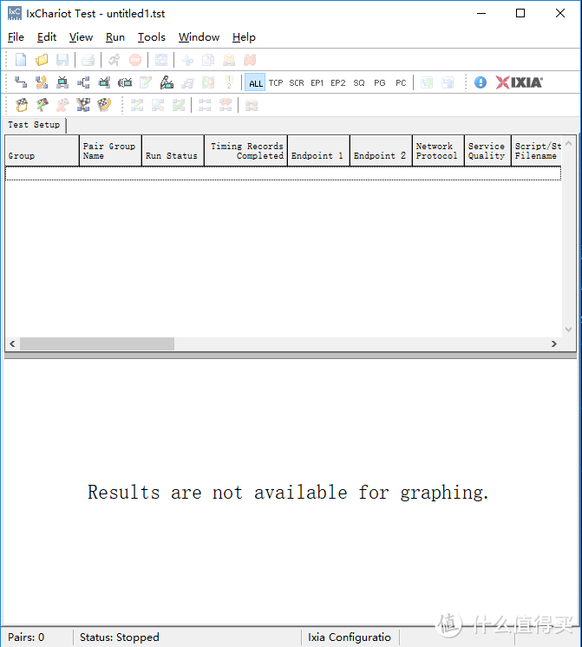Cut selection with the scissors icon
Screen dimensions: 582x647
click(187, 60)
